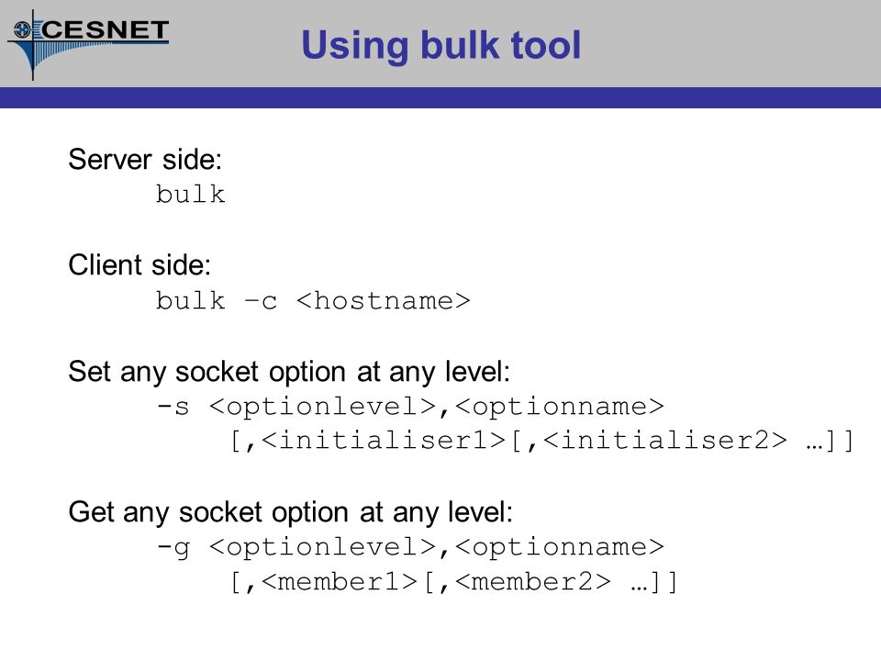Image resolution: width=881 pixels, height=661 pixels.
Task: Click 'Get any socket option at any level:'
Action: point(291,512)
